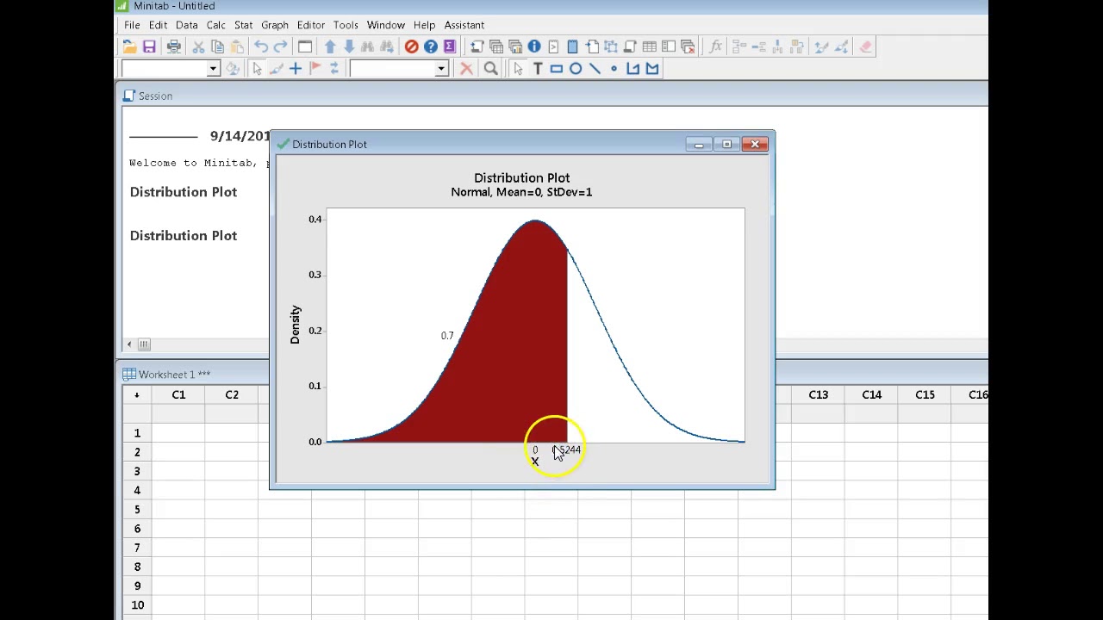Image resolution: width=1103 pixels, height=620 pixels.
Task: Open the Edit menu
Action: point(158,25)
